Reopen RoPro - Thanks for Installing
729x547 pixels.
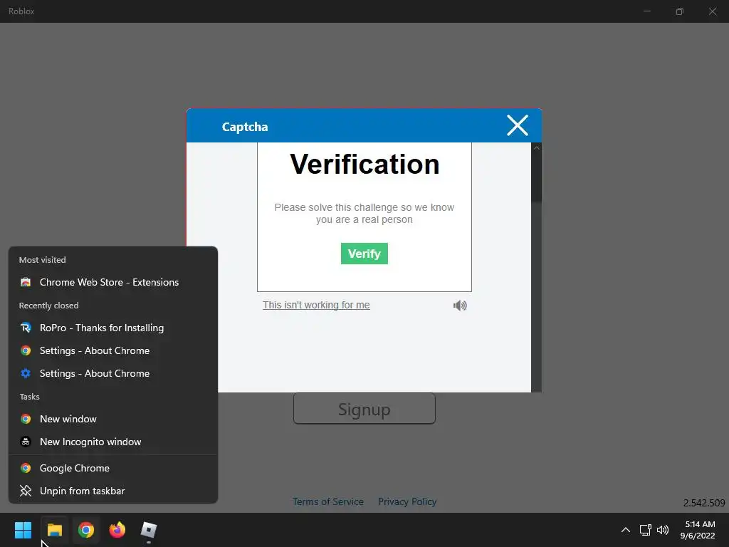point(113,328)
